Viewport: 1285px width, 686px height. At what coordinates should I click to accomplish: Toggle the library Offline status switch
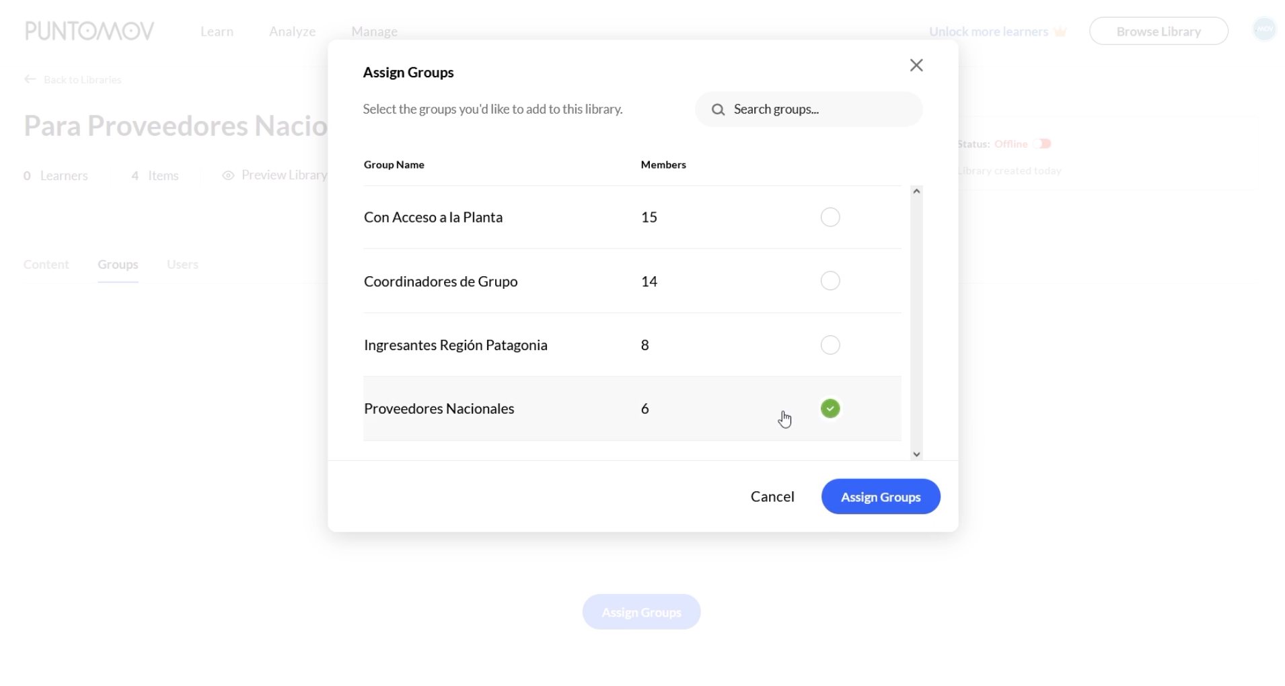pyautogui.click(x=1042, y=144)
